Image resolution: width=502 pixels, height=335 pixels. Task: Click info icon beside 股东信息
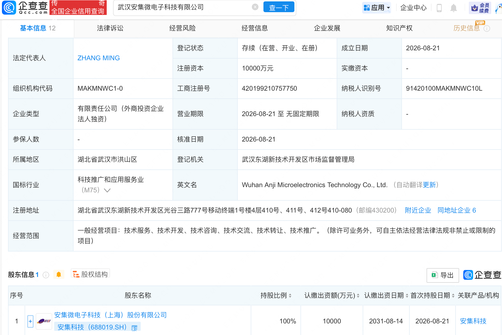tap(46, 275)
